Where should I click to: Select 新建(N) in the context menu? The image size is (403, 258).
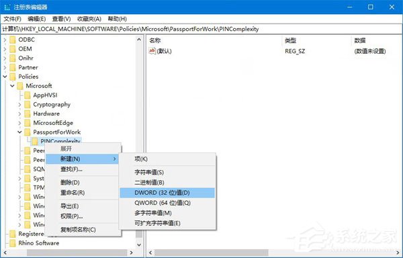[83, 159]
